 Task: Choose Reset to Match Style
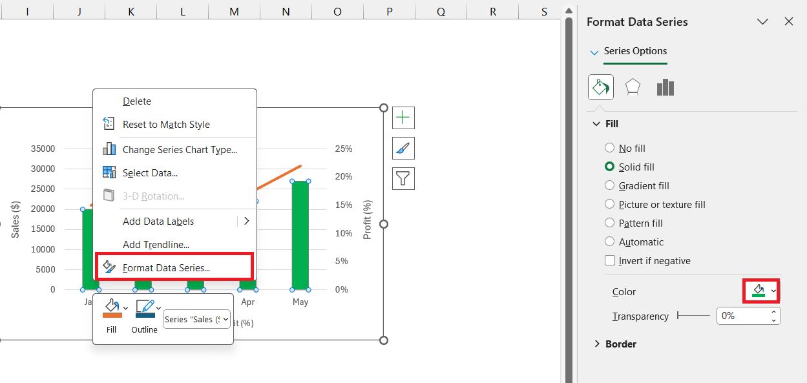tap(174, 125)
